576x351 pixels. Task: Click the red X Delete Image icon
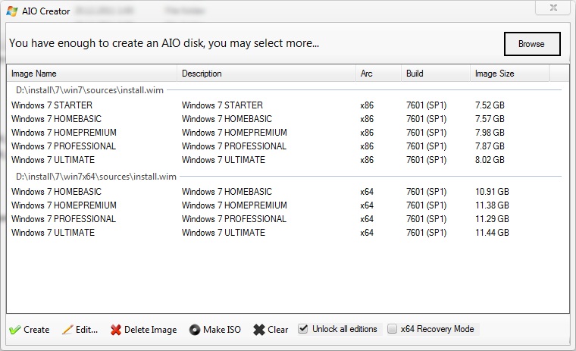pyautogui.click(x=116, y=330)
